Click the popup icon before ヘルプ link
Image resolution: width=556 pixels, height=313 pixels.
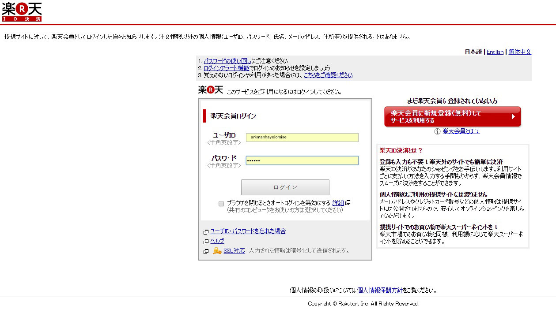pos(206,242)
